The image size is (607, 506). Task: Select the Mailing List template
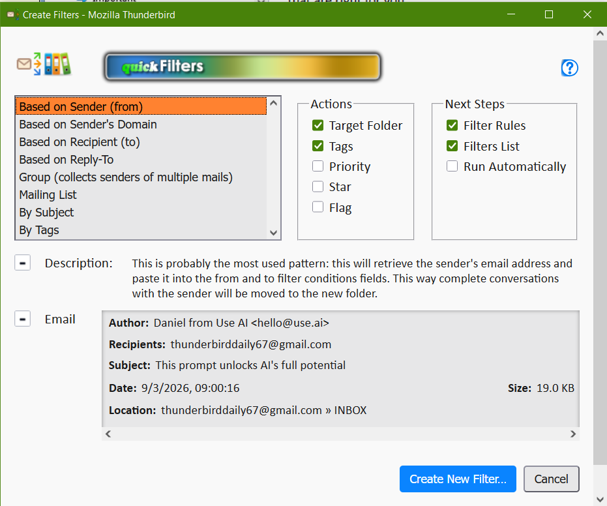click(48, 194)
